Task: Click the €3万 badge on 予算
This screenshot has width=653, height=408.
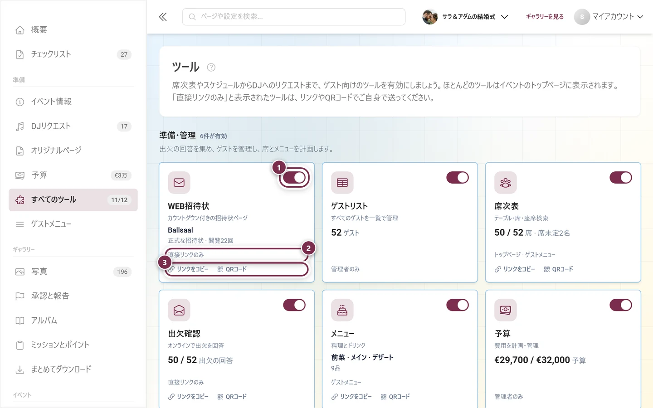Action: tap(121, 175)
